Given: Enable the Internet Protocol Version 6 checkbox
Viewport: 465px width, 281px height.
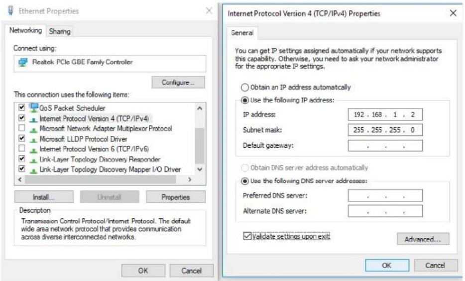Looking at the screenshot, I should click(x=21, y=148).
